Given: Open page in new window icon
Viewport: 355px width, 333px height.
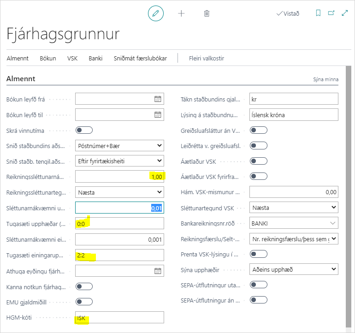Looking at the screenshot, I should click(331, 13).
